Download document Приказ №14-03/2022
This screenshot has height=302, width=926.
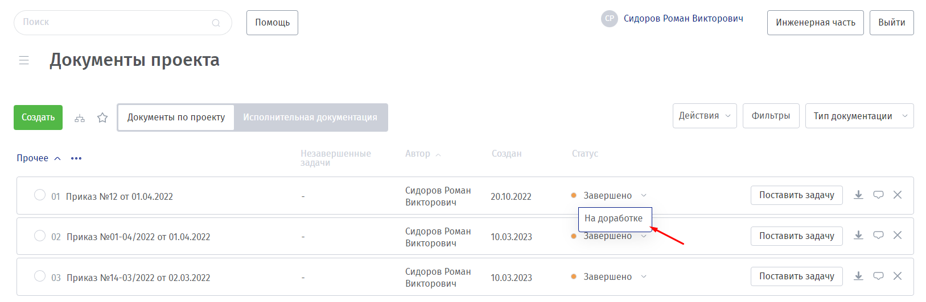point(858,276)
